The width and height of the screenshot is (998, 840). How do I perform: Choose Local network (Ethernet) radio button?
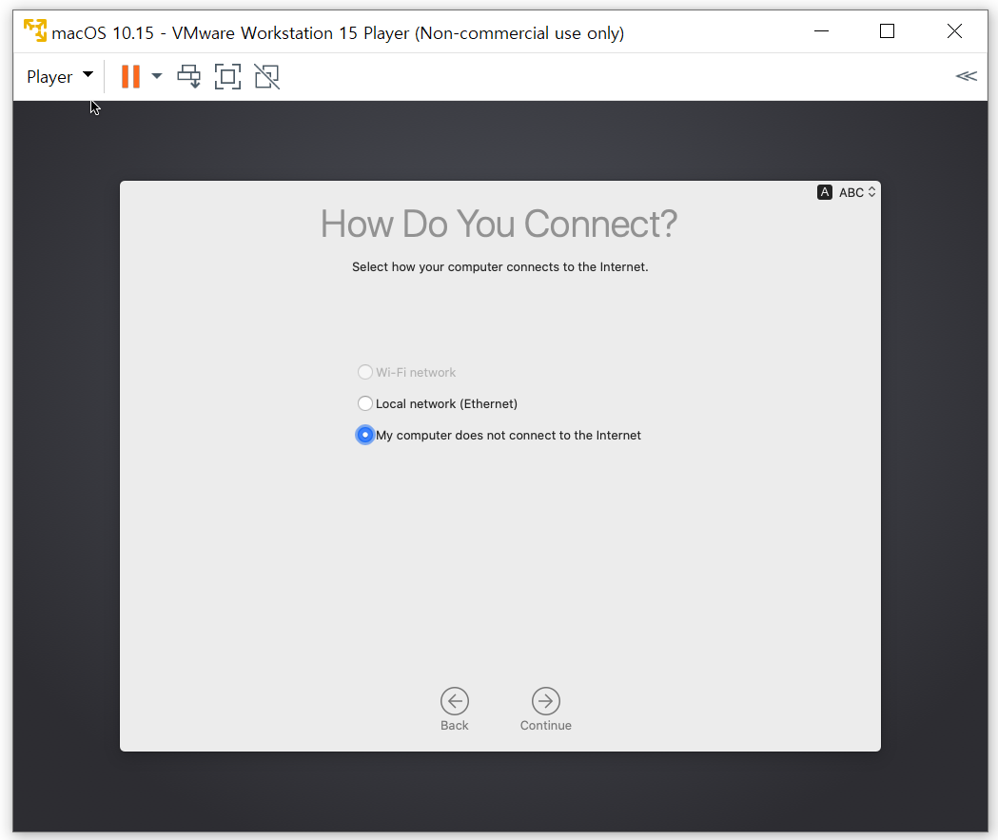coord(365,403)
